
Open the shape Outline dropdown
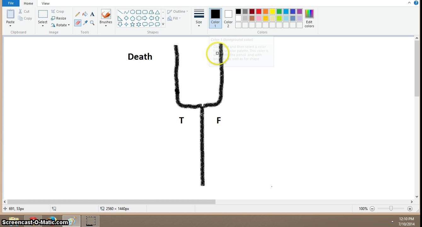click(x=177, y=11)
